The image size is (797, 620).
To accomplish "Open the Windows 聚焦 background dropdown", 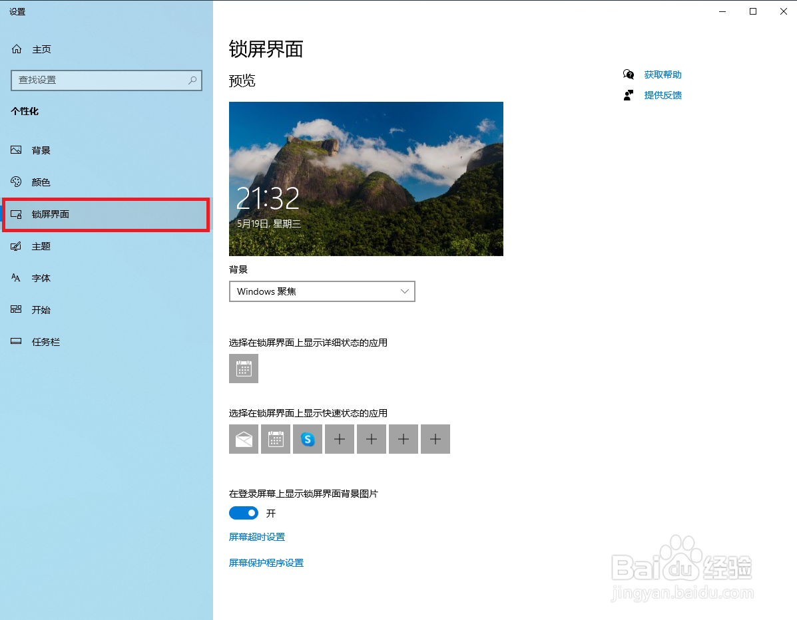I will (322, 291).
